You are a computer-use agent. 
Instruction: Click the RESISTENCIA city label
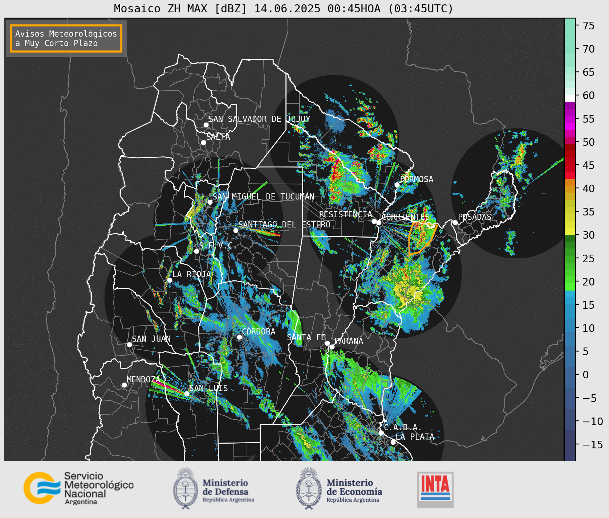pos(346,214)
